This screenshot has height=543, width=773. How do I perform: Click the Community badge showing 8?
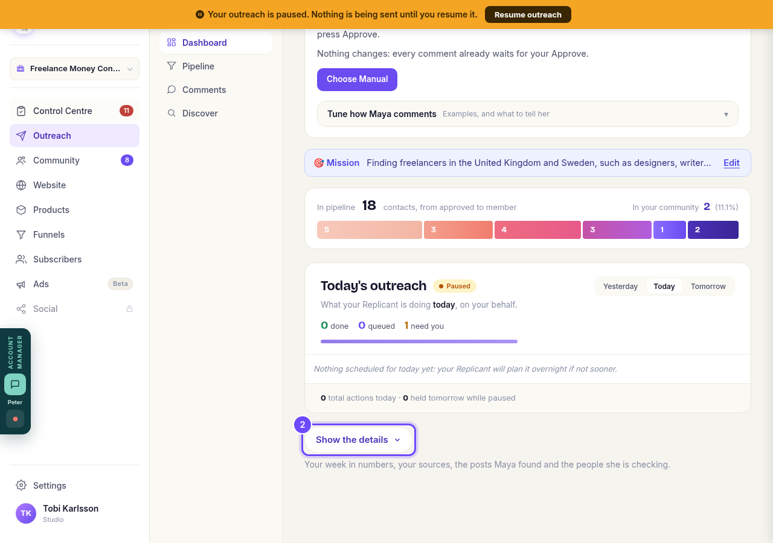click(127, 160)
